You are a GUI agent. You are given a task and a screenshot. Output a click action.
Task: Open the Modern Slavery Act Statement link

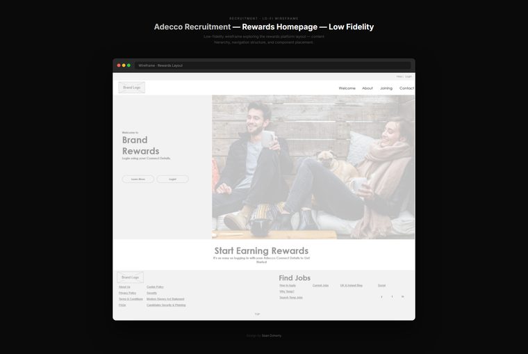[x=165, y=299]
